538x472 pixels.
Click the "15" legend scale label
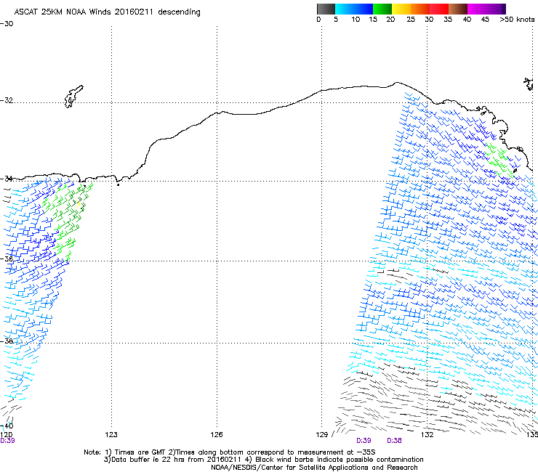373,20
